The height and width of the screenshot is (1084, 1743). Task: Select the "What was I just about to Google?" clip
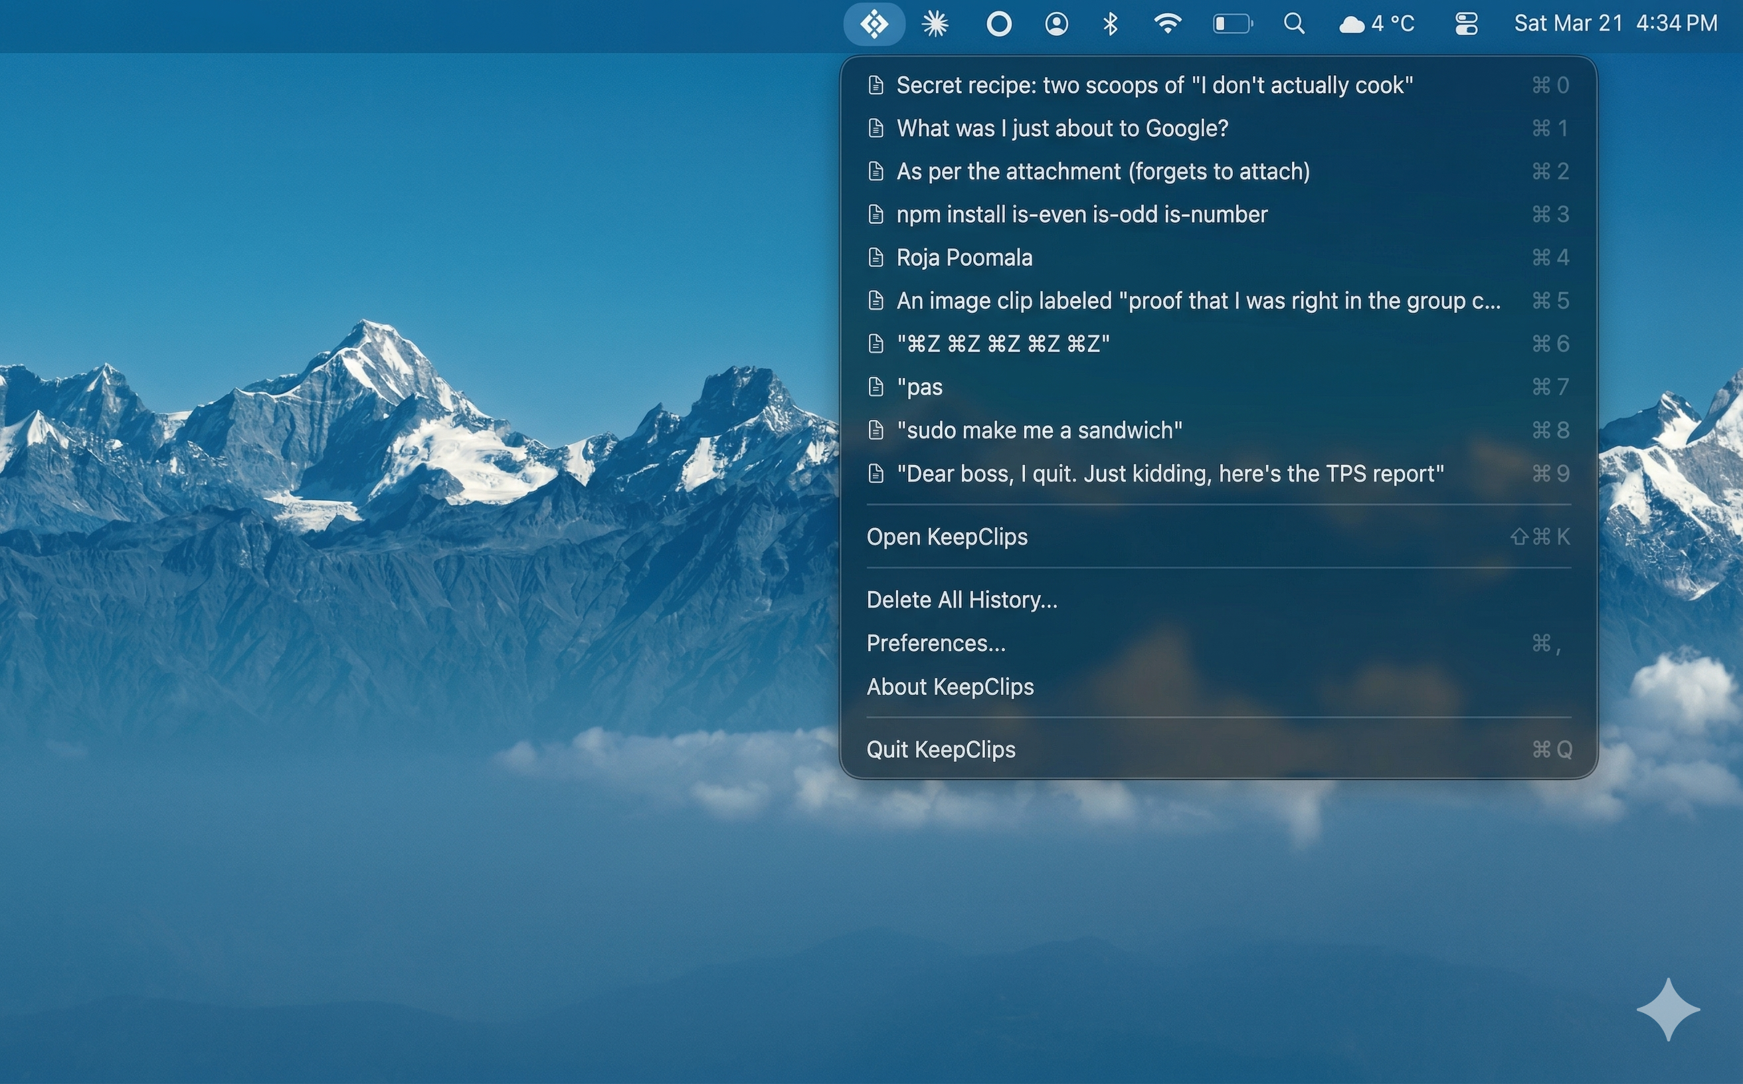point(1061,128)
